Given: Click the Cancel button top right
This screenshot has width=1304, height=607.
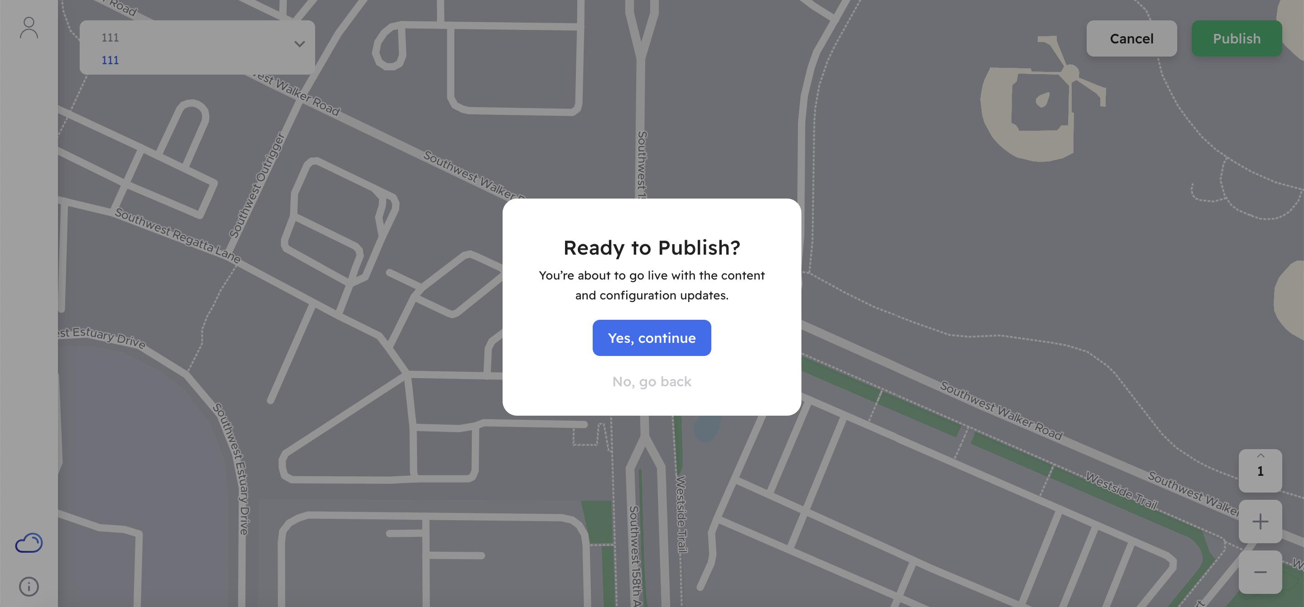Looking at the screenshot, I should click(1132, 38).
